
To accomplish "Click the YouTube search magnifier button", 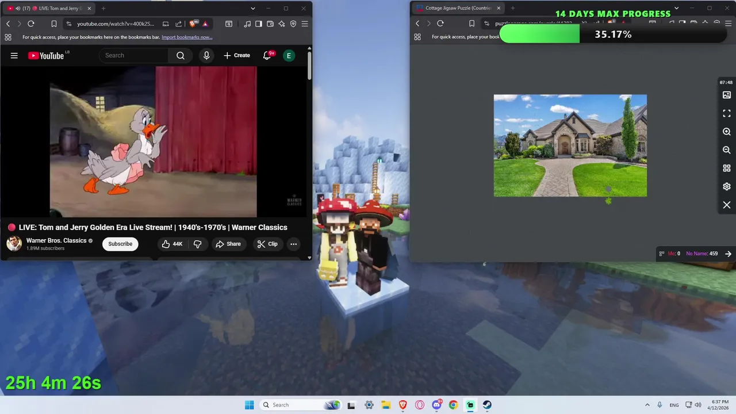I will point(181,55).
